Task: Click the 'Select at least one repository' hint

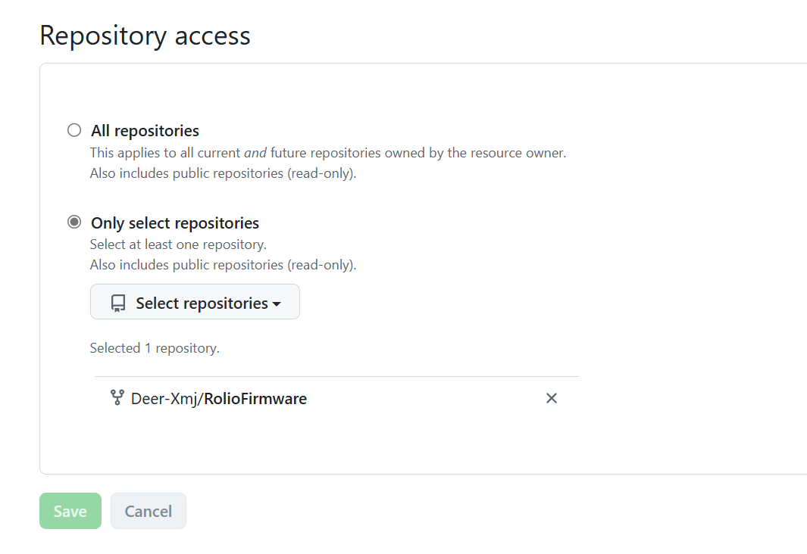Action: click(178, 244)
